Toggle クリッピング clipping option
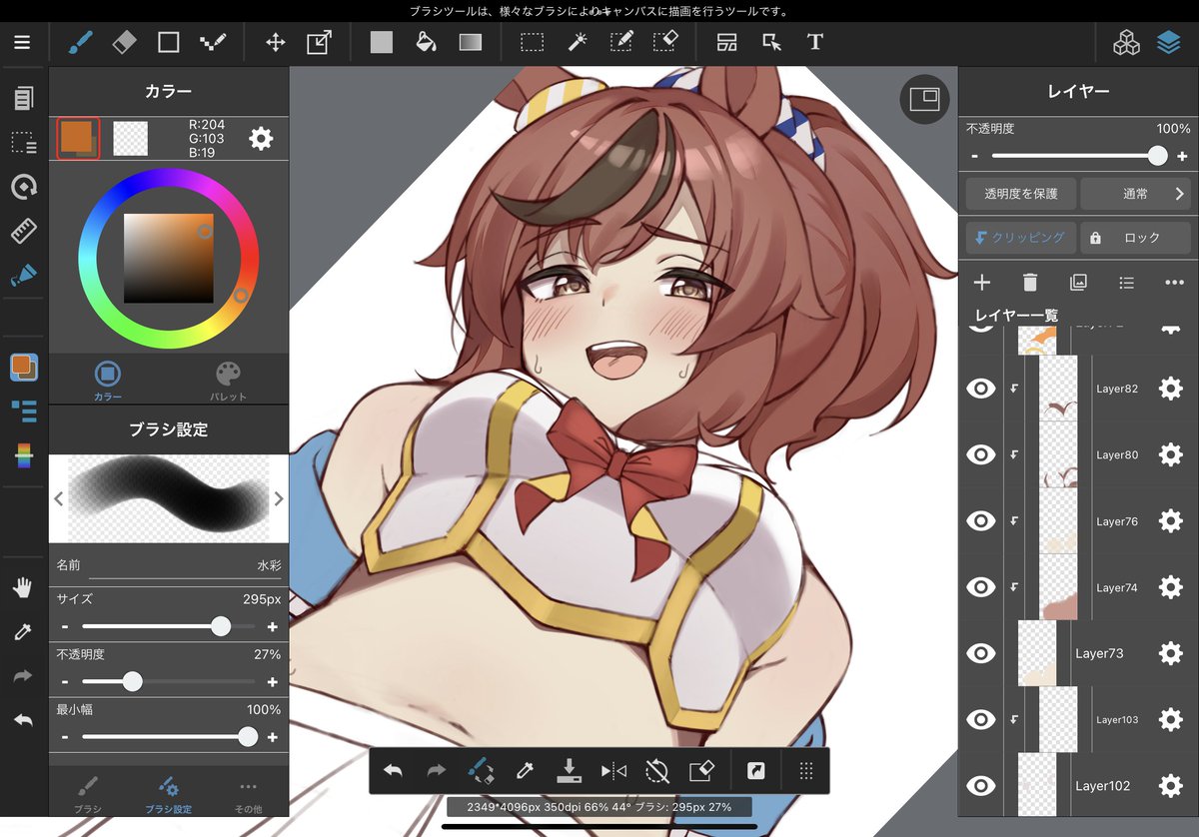This screenshot has width=1199, height=837. (1020, 238)
